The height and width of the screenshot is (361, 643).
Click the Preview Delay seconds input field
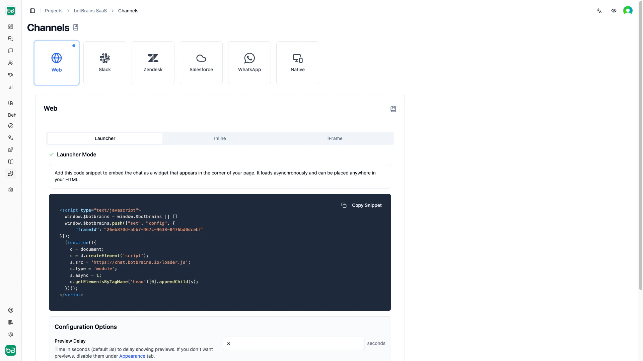[293, 343]
